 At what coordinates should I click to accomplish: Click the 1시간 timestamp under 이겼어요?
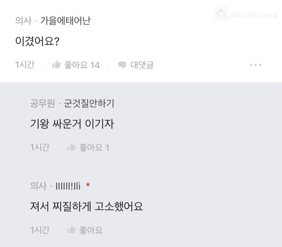(25, 65)
